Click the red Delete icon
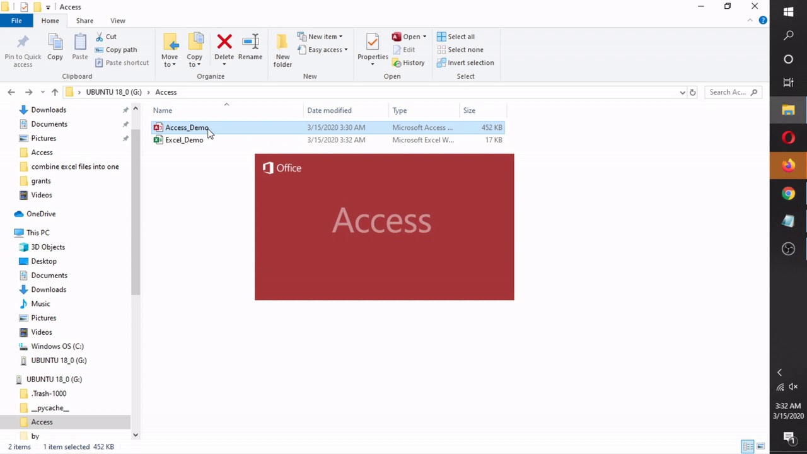The height and width of the screenshot is (454, 807). (x=224, y=42)
